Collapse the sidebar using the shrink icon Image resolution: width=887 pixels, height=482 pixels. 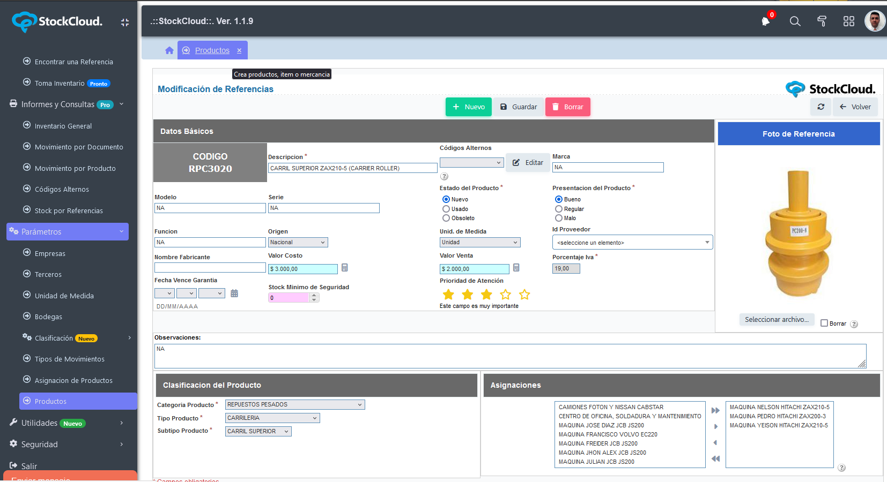125,22
